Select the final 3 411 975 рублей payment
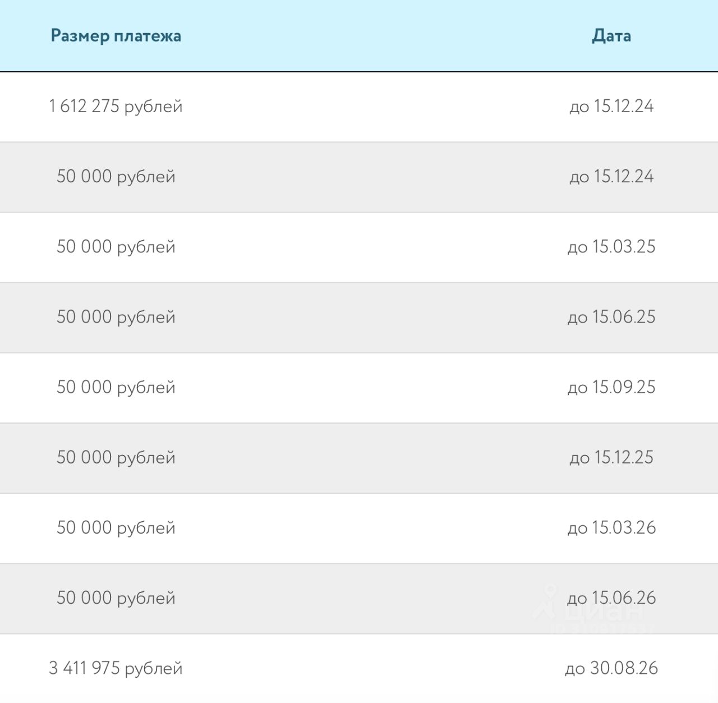Viewport: 718px width, 703px height. 116,668
